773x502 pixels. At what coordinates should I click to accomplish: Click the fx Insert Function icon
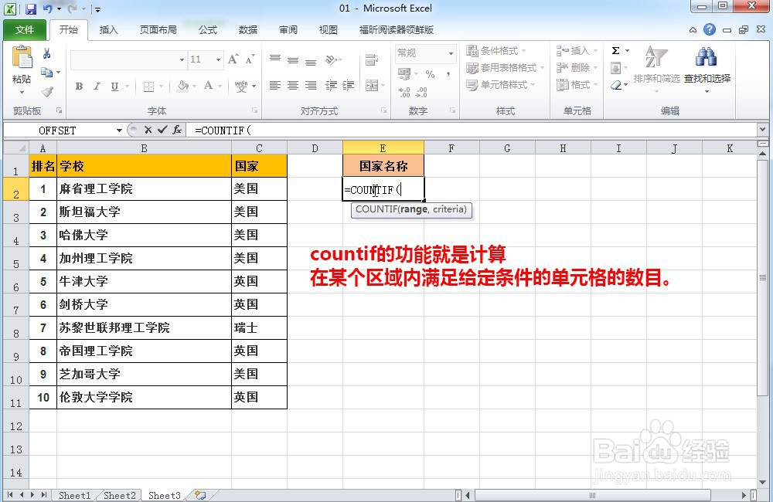pos(177,130)
